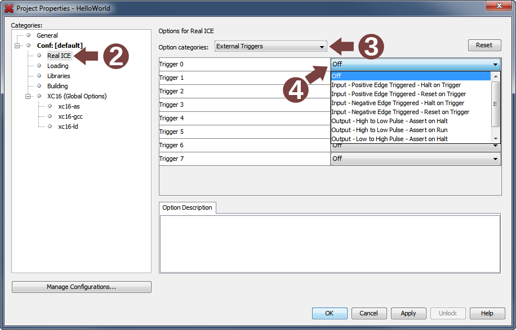
Task: Choose Input Positive Edge Halt on Trigger
Action: coord(396,85)
